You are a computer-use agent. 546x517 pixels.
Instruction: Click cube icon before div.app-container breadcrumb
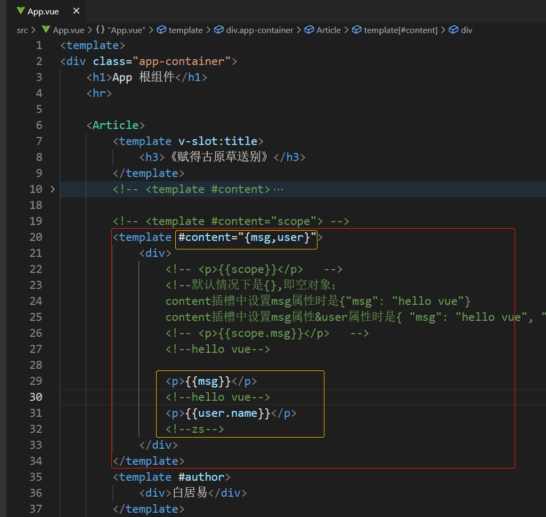tap(219, 30)
